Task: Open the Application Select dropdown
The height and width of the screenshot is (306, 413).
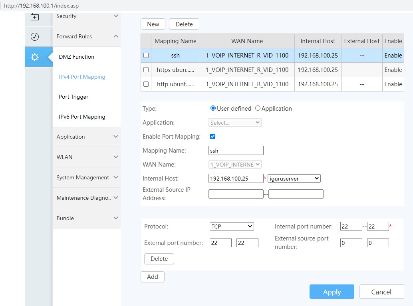Action: pos(235,123)
